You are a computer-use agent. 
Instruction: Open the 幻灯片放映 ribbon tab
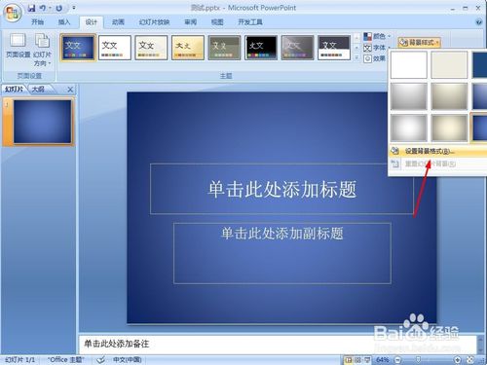tap(154, 22)
